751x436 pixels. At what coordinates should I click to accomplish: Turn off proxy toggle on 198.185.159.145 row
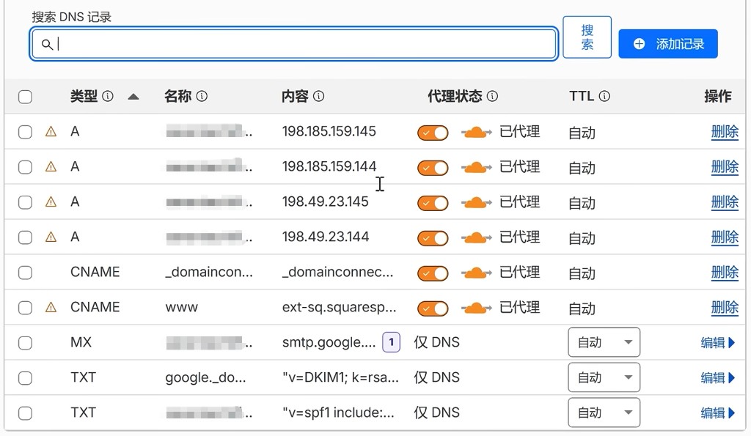(x=433, y=133)
